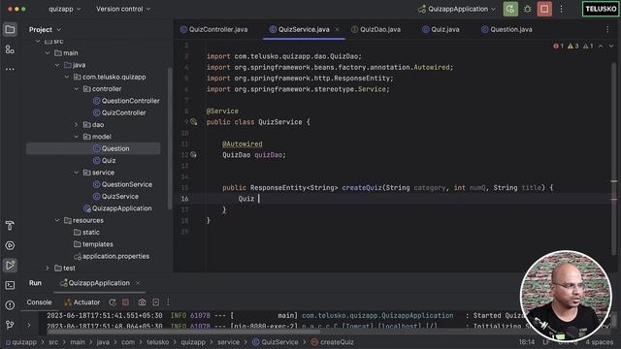Open the Project view selector dropdown
The image size is (621, 349).
[x=45, y=30]
